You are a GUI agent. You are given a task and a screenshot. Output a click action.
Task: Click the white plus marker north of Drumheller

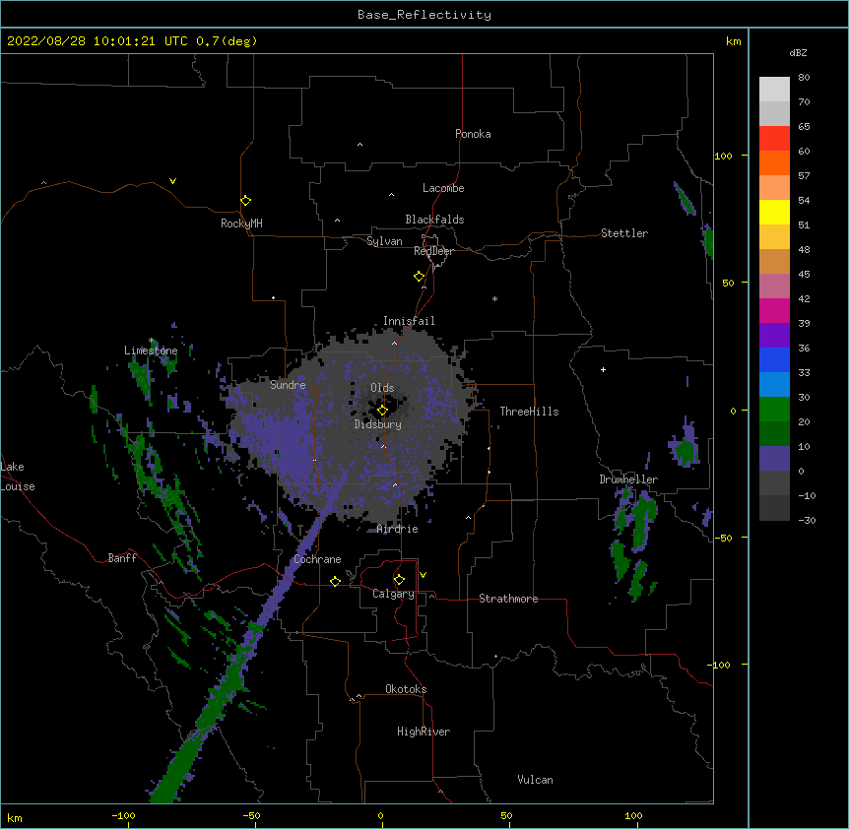click(x=603, y=369)
